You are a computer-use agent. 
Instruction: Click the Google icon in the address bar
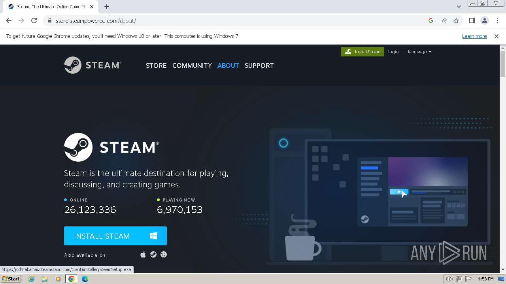pos(431,21)
